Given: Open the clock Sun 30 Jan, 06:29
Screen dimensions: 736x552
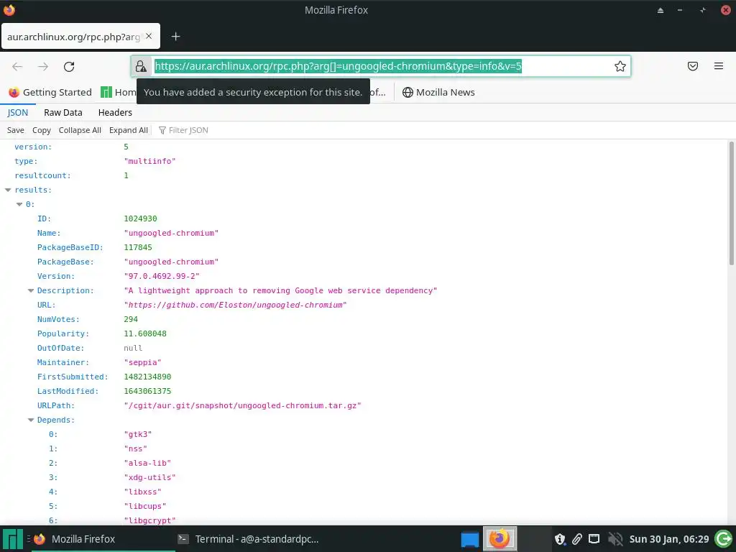Looking at the screenshot, I should click(x=669, y=539).
